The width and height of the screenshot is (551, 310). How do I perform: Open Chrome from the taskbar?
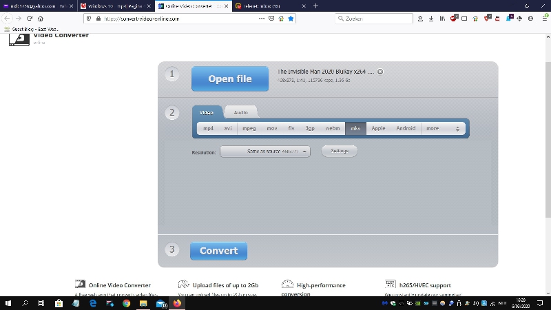[126, 302]
